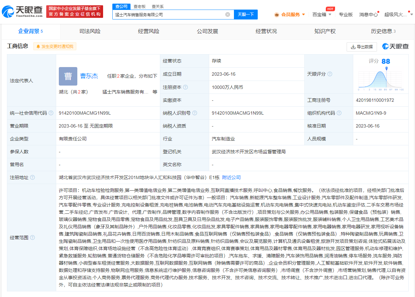This screenshot has width=415, height=297.
Task: Switch to 查关系 search tab
Action: 158,7
